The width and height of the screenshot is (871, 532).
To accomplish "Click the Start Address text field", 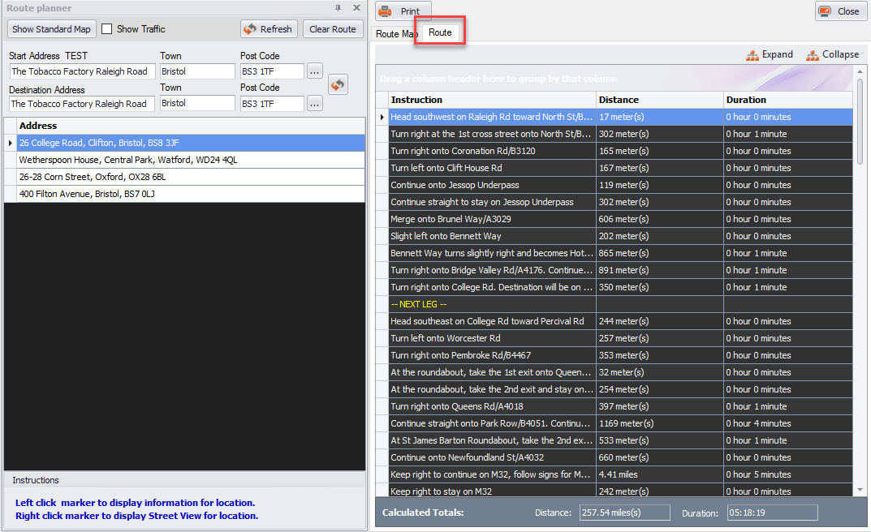I will click(x=82, y=71).
